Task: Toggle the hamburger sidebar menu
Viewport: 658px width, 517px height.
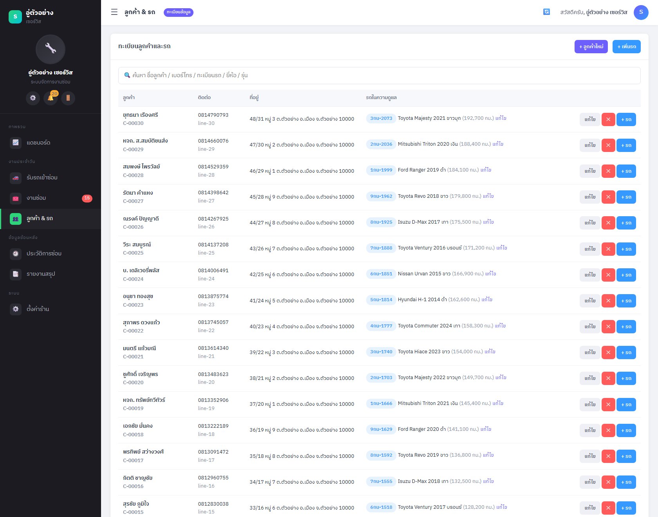Action: coord(114,12)
